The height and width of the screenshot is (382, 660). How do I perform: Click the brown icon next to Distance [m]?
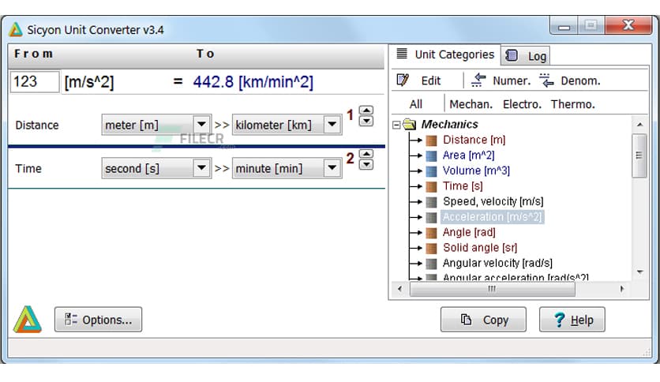click(x=431, y=140)
